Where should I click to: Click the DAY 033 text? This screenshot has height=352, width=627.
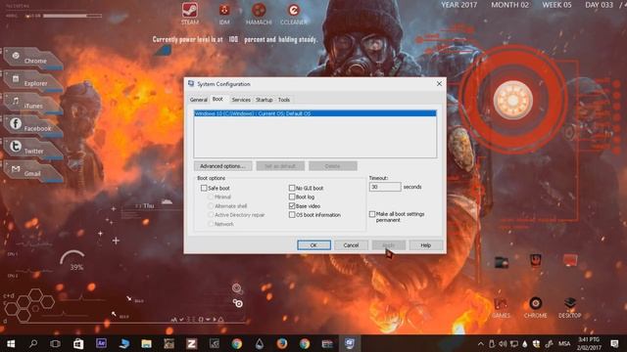tap(599, 5)
